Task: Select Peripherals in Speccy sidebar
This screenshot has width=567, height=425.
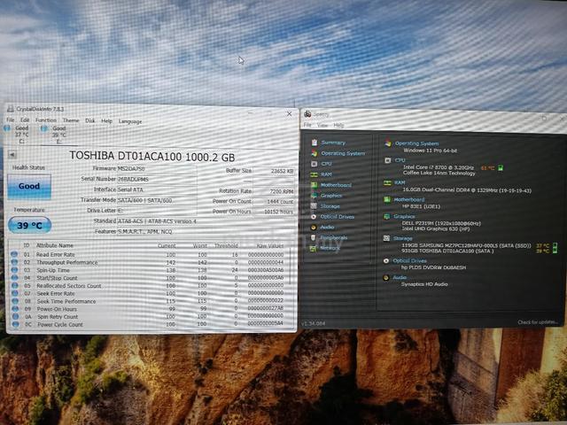Action: click(x=333, y=238)
